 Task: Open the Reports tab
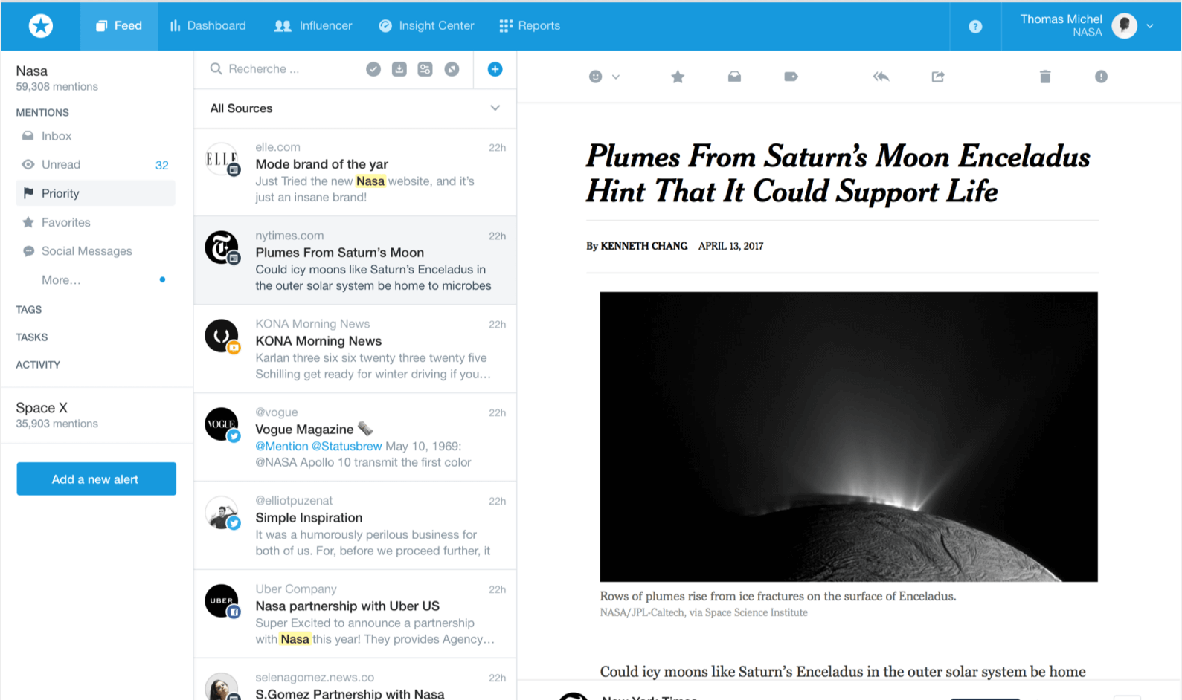tap(530, 26)
